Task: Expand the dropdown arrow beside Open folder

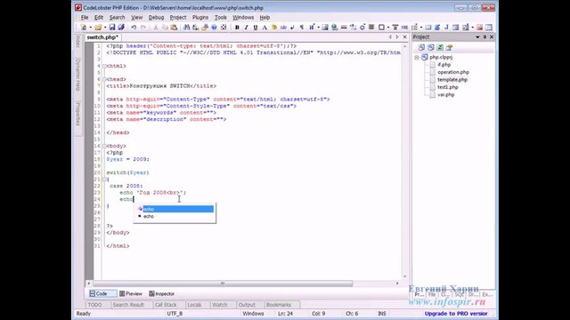Action: 105,28
